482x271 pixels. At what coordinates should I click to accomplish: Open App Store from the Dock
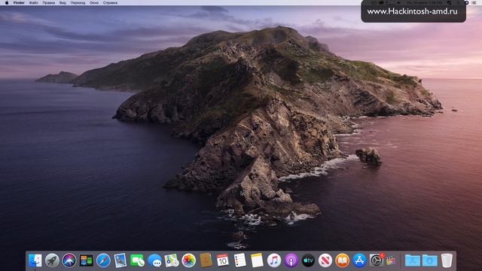pyautogui.click(x=359, y=260)
